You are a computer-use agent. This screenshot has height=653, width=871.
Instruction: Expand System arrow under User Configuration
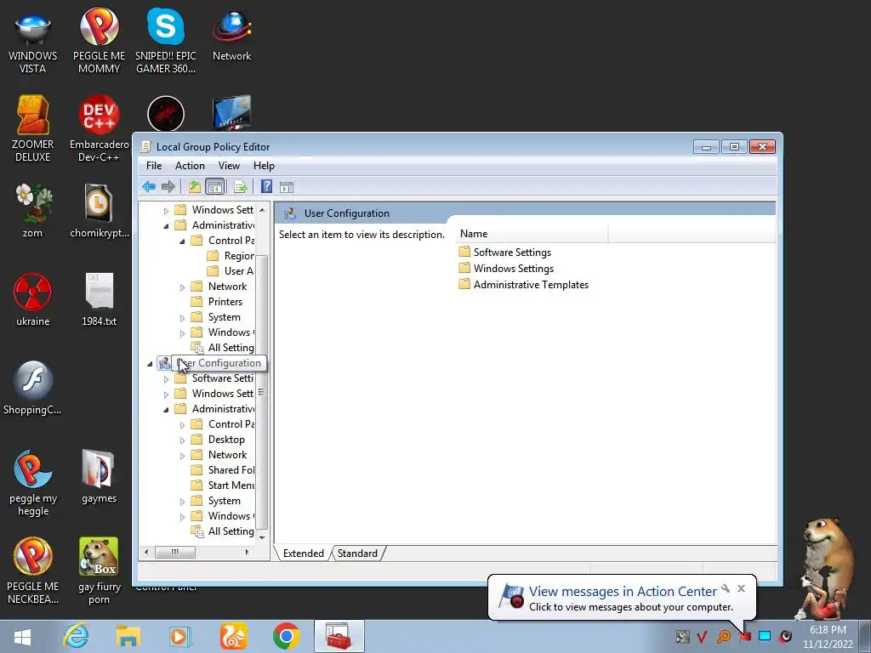(182, 502)
